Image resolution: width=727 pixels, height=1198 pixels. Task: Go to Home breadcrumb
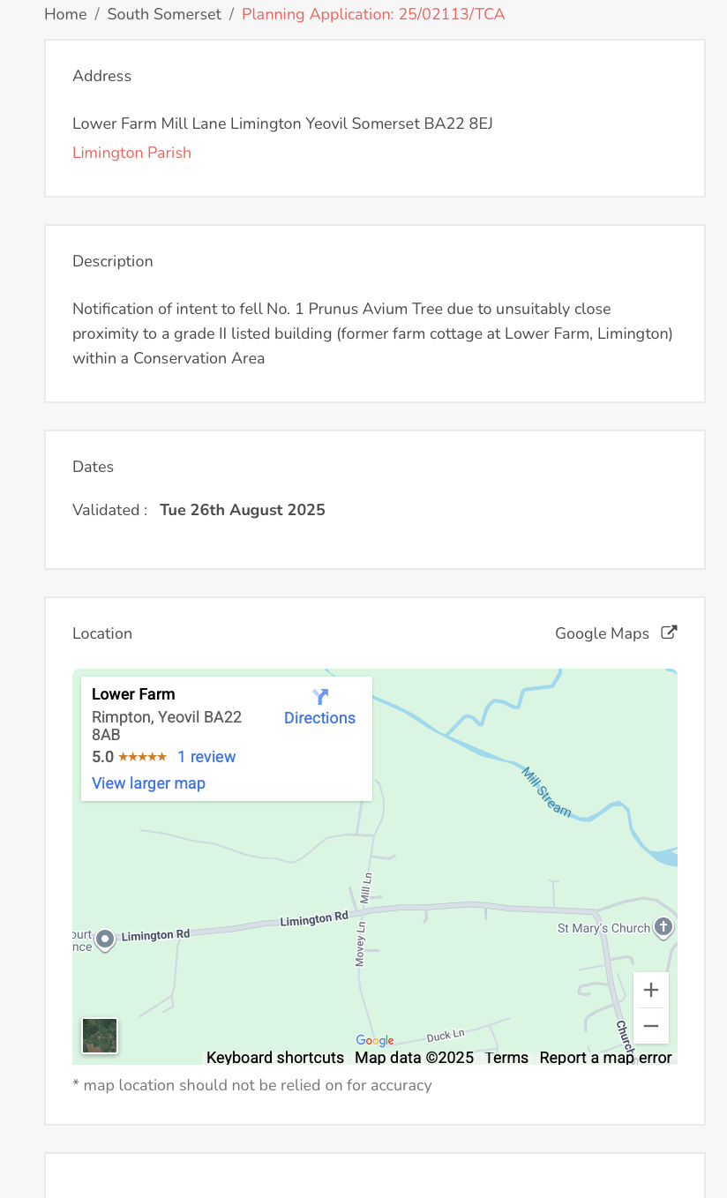65,14
